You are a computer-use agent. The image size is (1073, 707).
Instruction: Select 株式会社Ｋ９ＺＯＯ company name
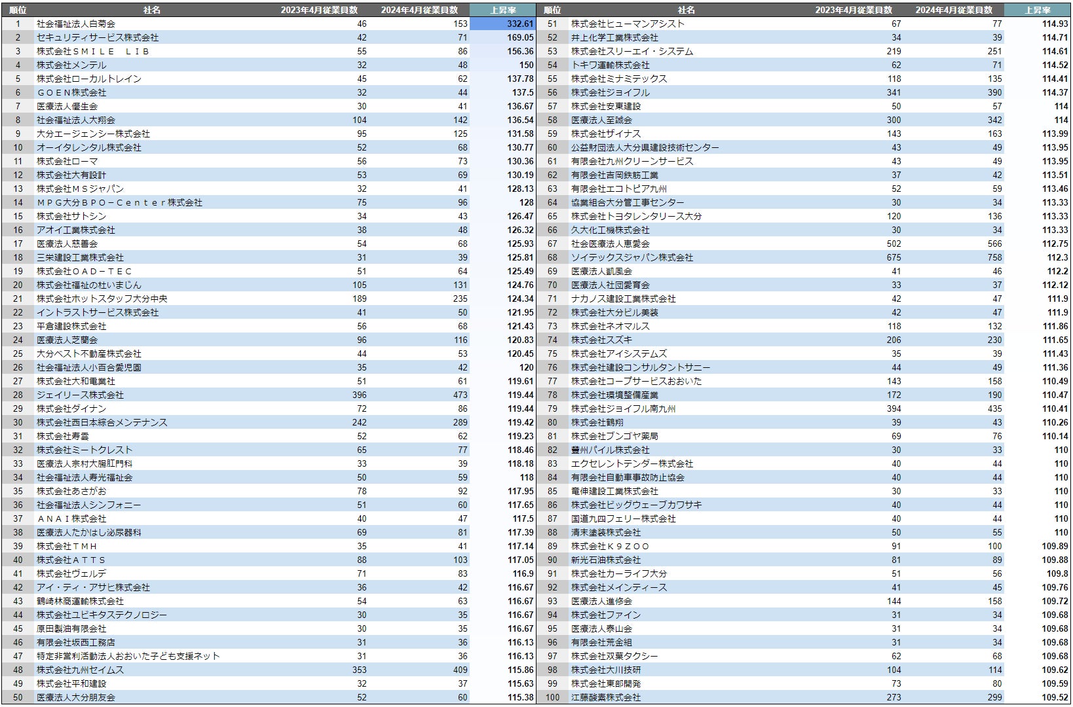click(x=611, y=546)
